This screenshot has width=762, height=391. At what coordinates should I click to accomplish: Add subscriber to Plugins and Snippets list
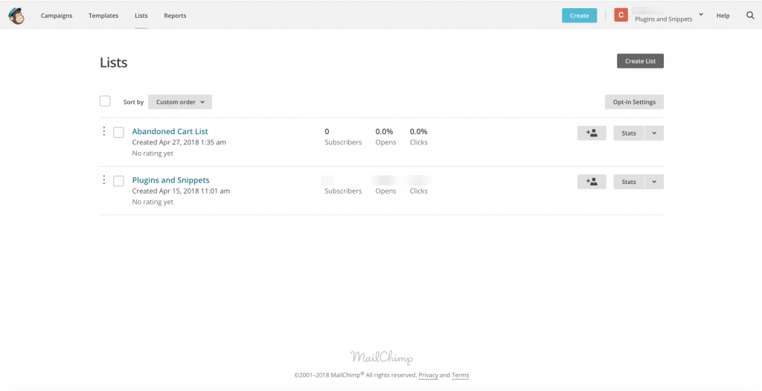coord(592,182)
